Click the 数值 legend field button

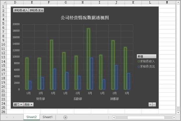click(x=146, y=56)
